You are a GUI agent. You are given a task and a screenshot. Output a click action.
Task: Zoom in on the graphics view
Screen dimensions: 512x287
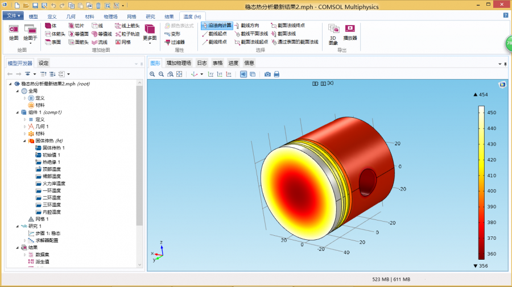(x=152, y=74)
